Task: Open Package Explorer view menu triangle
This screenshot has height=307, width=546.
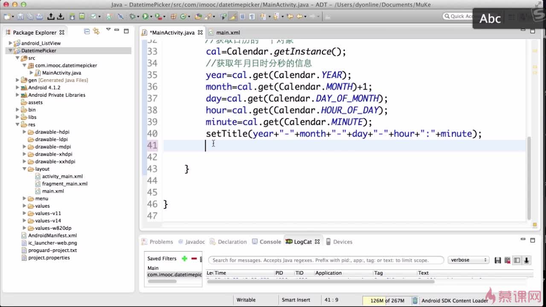Action: pos(108,30)
